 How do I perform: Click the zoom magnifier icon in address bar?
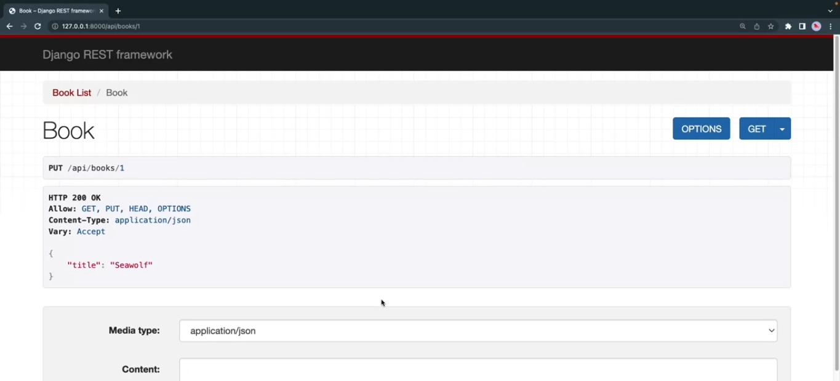[743, 26]
